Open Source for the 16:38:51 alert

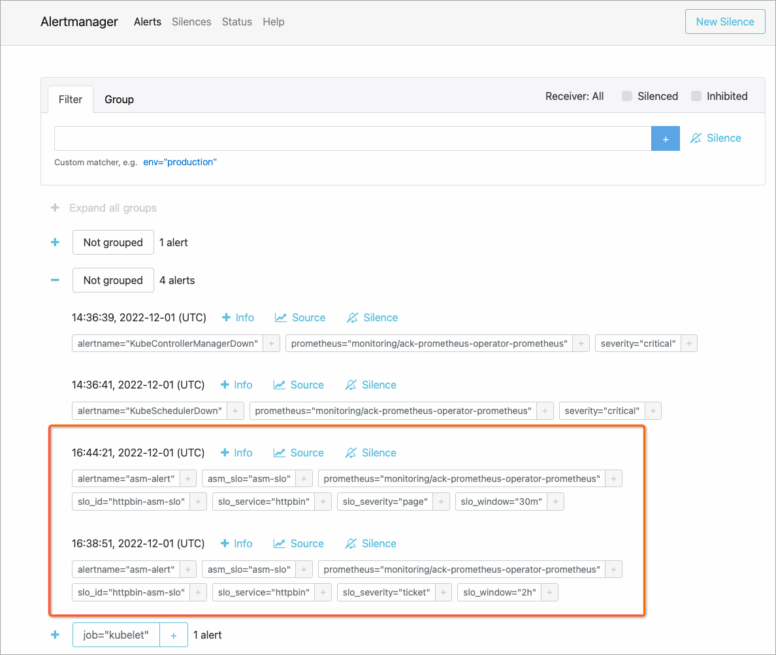[x=299, y=544]
